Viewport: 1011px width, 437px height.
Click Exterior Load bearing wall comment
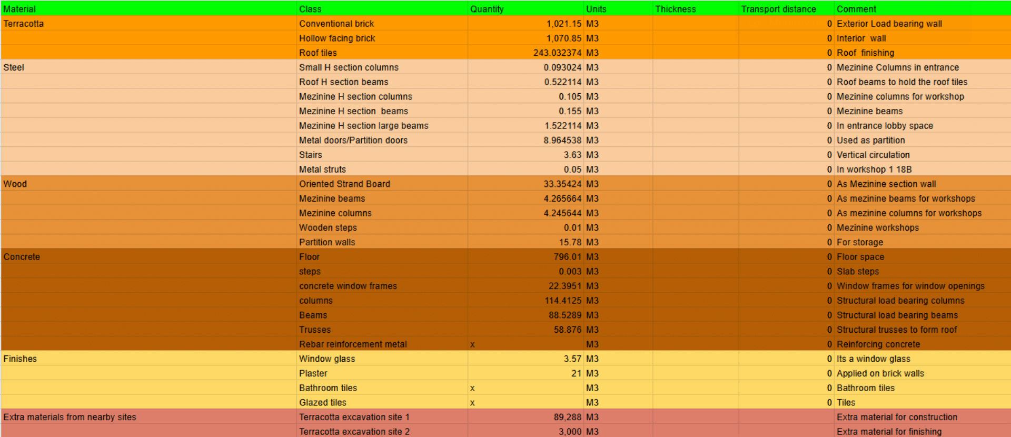923,24
